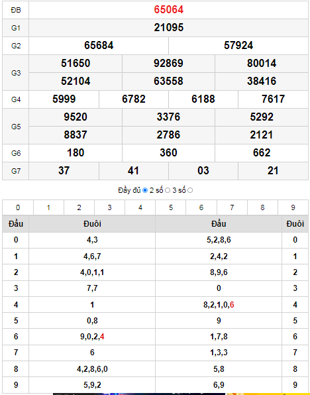Select the "2 số" radio option

(168, 190)
